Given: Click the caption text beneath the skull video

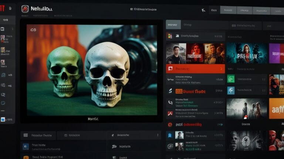Looking at the screenshot, I should point(93,119).
